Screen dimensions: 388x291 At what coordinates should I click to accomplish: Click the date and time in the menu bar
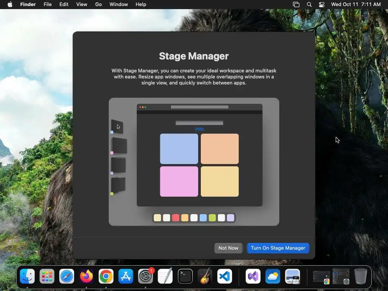click(x=356, y=5)
